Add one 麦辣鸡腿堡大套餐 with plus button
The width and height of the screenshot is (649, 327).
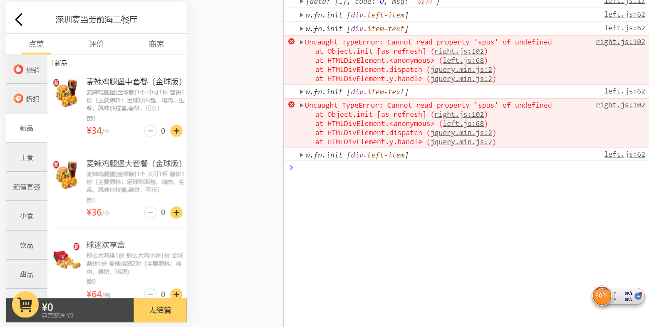point(176,213)
